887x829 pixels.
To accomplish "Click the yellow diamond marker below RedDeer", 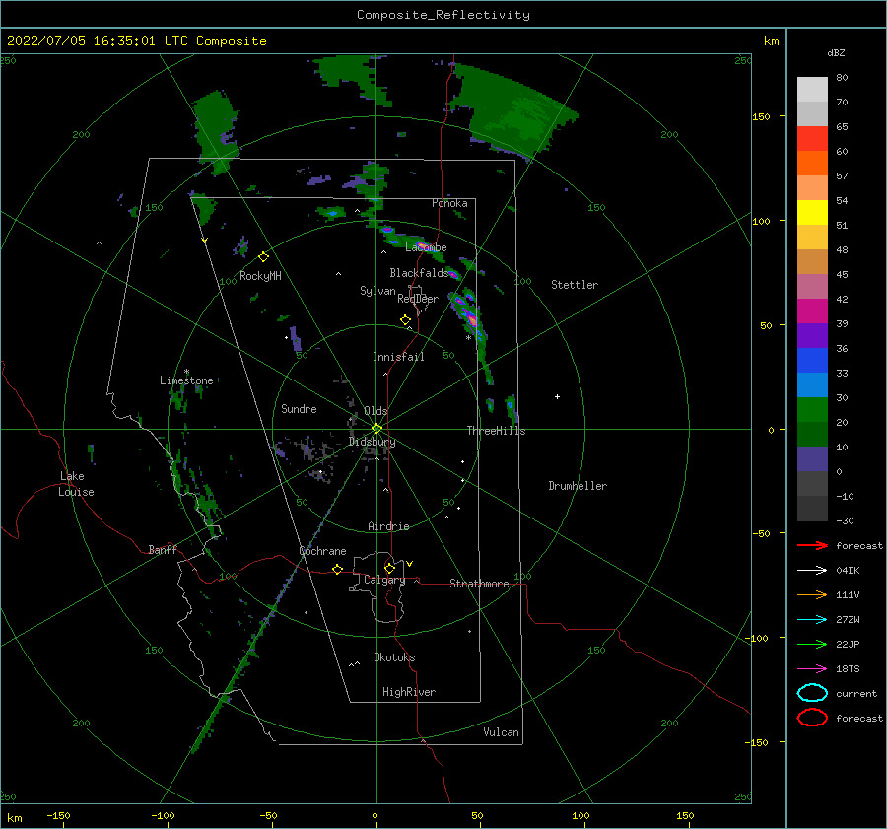I will point(405,320).
